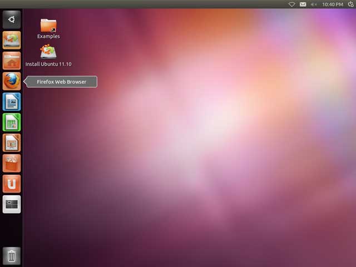Open LibreOffice Calc spreadsheet icon
The width and height of the screenshot is (356, 267).
pyautogui.click(x=12, y=122)
